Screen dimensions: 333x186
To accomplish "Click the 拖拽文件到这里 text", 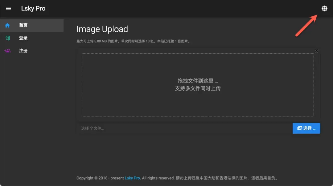I will pyautogui.click(x=198, y=81).
